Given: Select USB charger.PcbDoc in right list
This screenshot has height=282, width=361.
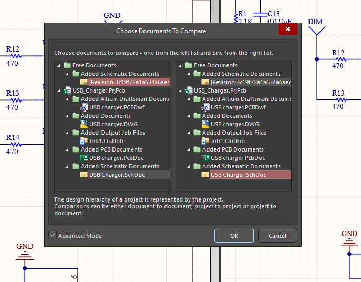Looking at the screenshot, I should pos(238,158).
